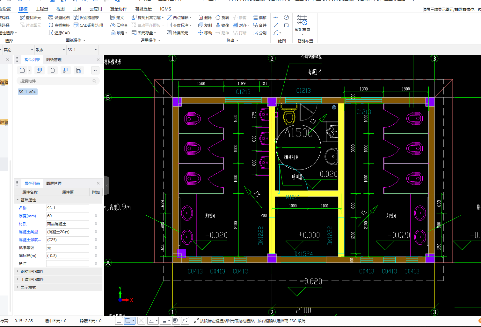This screenshot has width=481, height=327.
Task: Click new component icon in 构件列表
Action: [x=22, y=70]
